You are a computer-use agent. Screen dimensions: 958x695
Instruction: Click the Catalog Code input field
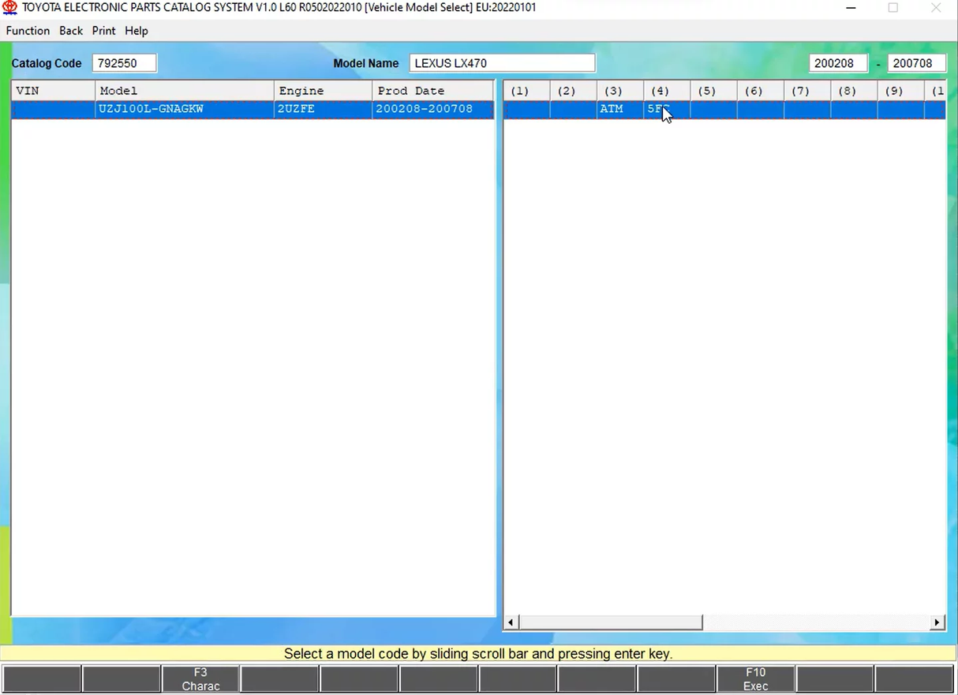124,63
